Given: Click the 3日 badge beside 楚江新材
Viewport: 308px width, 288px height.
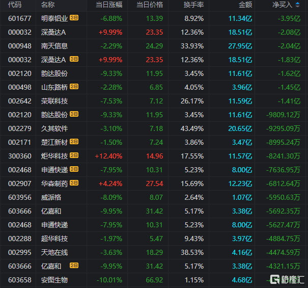Looking at the screenshot, I should pyautogui.click(x=74, y=142).
